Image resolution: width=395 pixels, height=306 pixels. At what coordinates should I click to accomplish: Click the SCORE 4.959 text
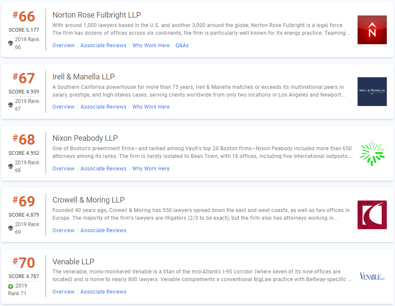(24, 92)
